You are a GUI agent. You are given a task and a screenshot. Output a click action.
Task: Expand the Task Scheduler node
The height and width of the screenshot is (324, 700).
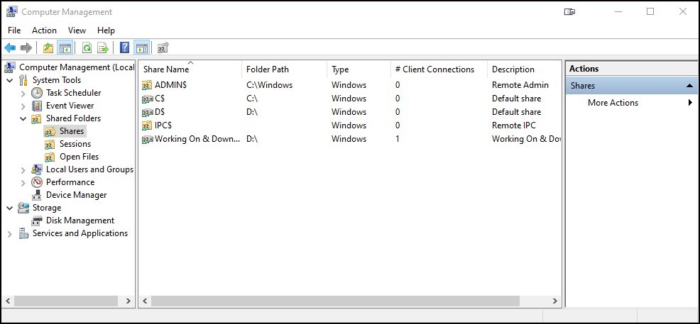point(23,93)
